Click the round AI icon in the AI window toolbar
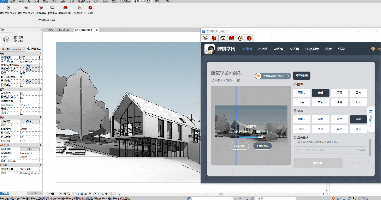This screenshot has height=200, width=381. pos(240,38)
